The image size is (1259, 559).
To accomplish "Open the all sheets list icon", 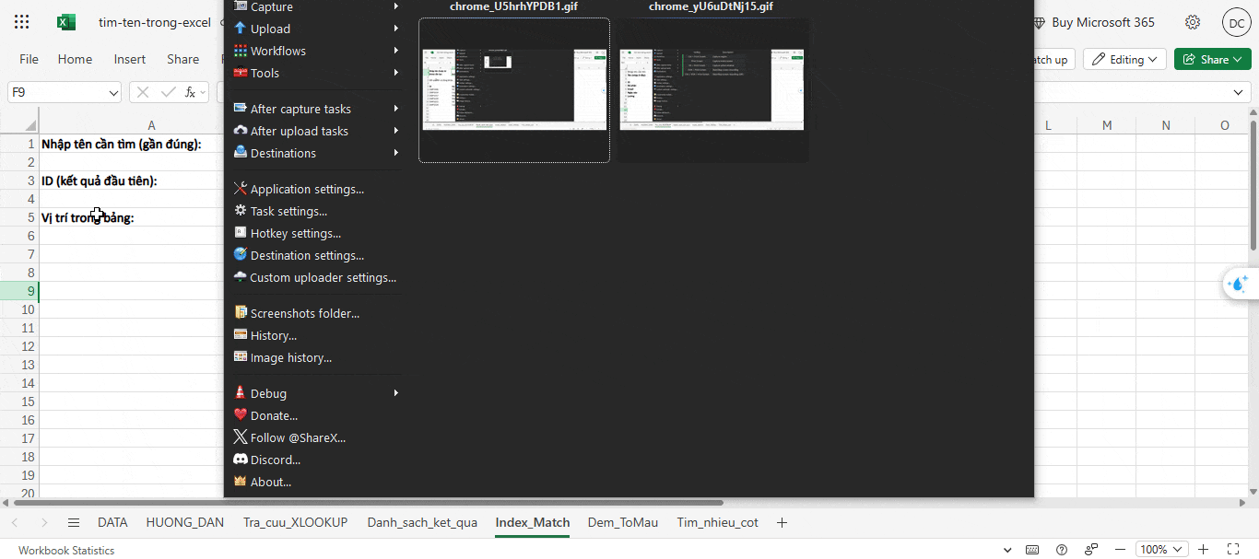I will (74, 522).
